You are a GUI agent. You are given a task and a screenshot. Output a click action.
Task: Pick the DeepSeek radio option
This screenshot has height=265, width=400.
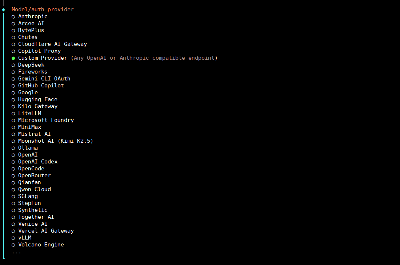click(13, 65)
